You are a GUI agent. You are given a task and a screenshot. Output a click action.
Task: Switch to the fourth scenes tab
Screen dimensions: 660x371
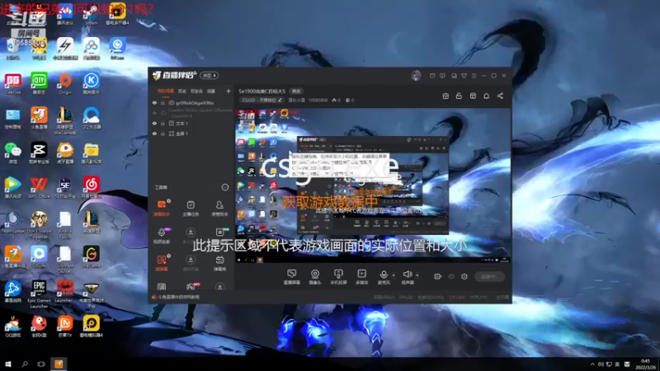pos(211,91)
